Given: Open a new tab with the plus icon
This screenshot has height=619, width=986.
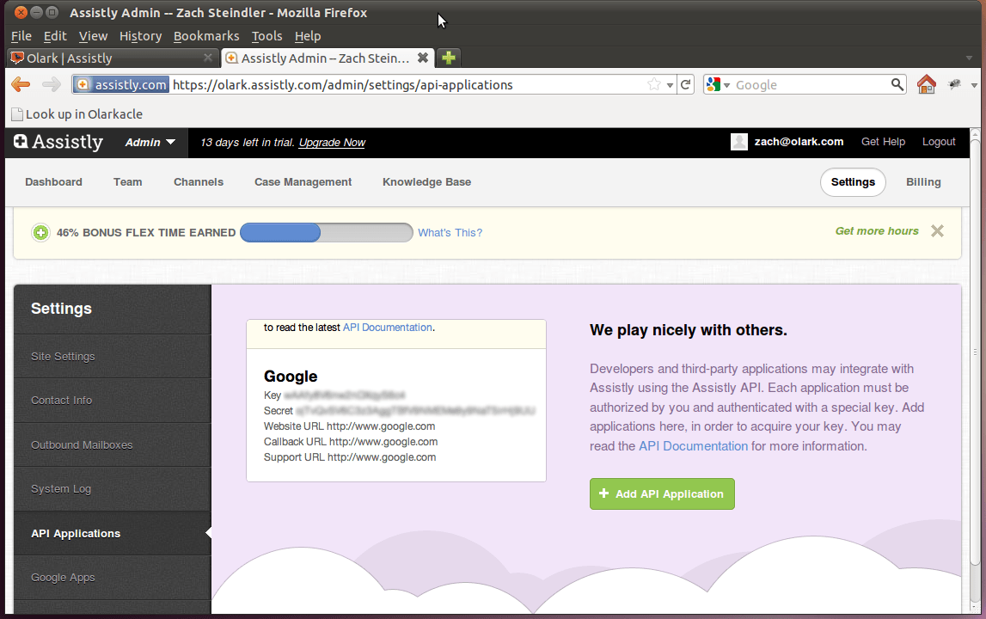Looking at the screenshot, I should [x=448, y=58].
